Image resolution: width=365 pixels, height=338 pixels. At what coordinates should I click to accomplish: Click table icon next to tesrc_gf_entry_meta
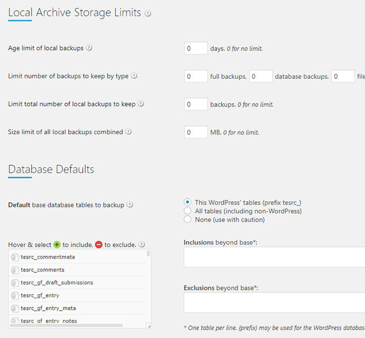15,308
